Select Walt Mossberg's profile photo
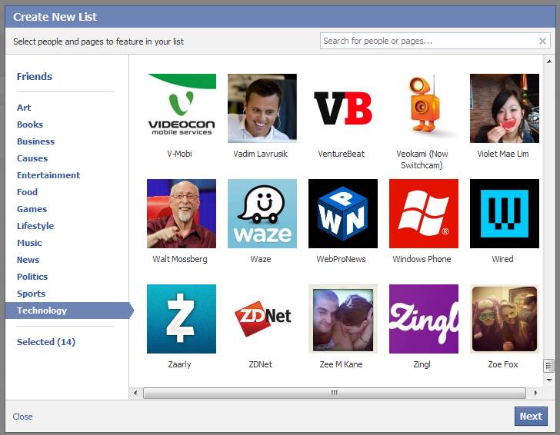560x435 pixels. [x=182, y=214]
